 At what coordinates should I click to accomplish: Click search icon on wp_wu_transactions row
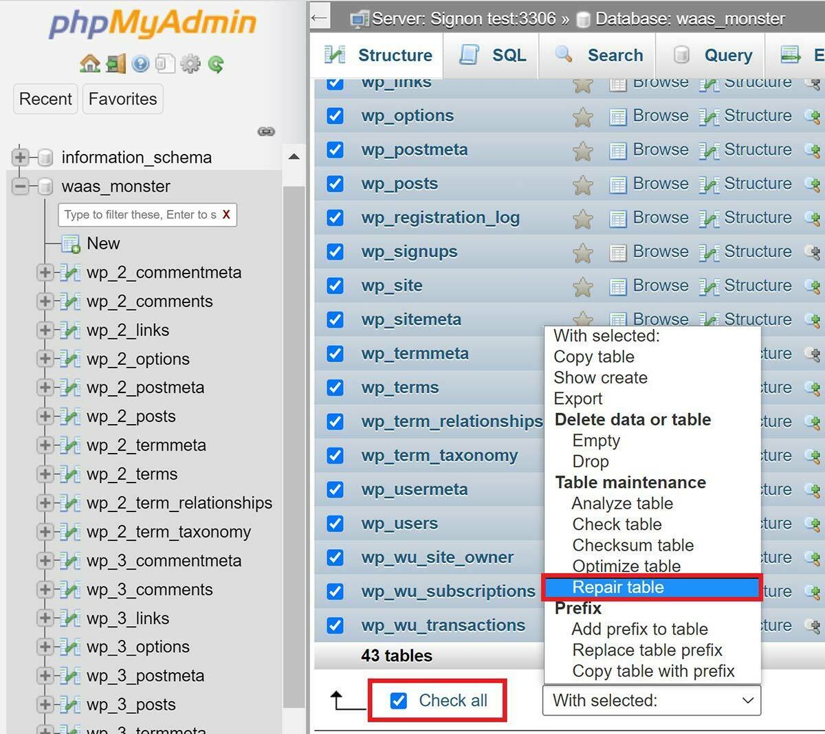coord(813,625)
